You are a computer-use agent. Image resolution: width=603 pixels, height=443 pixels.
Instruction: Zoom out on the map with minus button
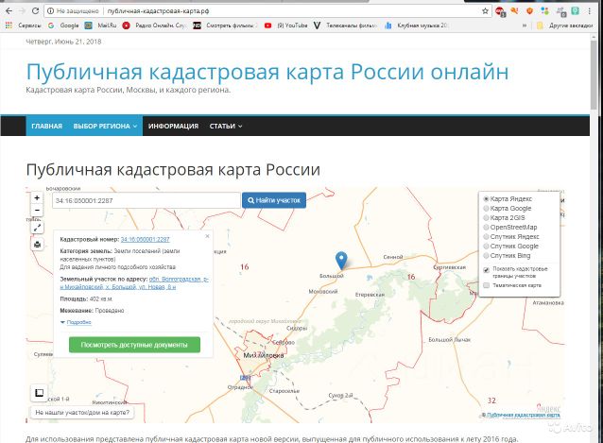point(37,211)
